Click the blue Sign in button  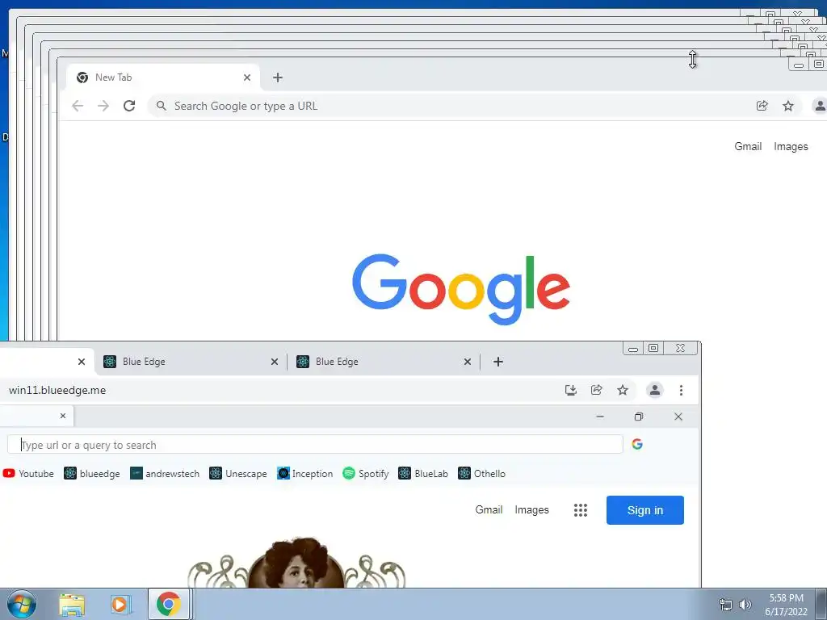pos(645,510)
